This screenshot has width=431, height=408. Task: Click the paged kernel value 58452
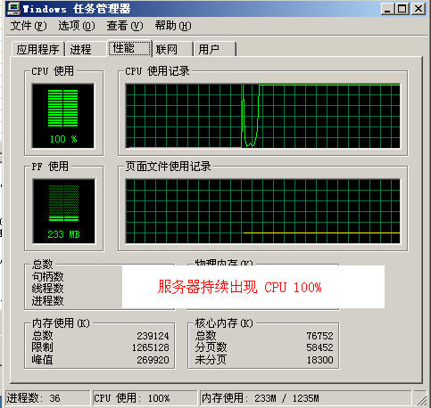pos(319,347)
